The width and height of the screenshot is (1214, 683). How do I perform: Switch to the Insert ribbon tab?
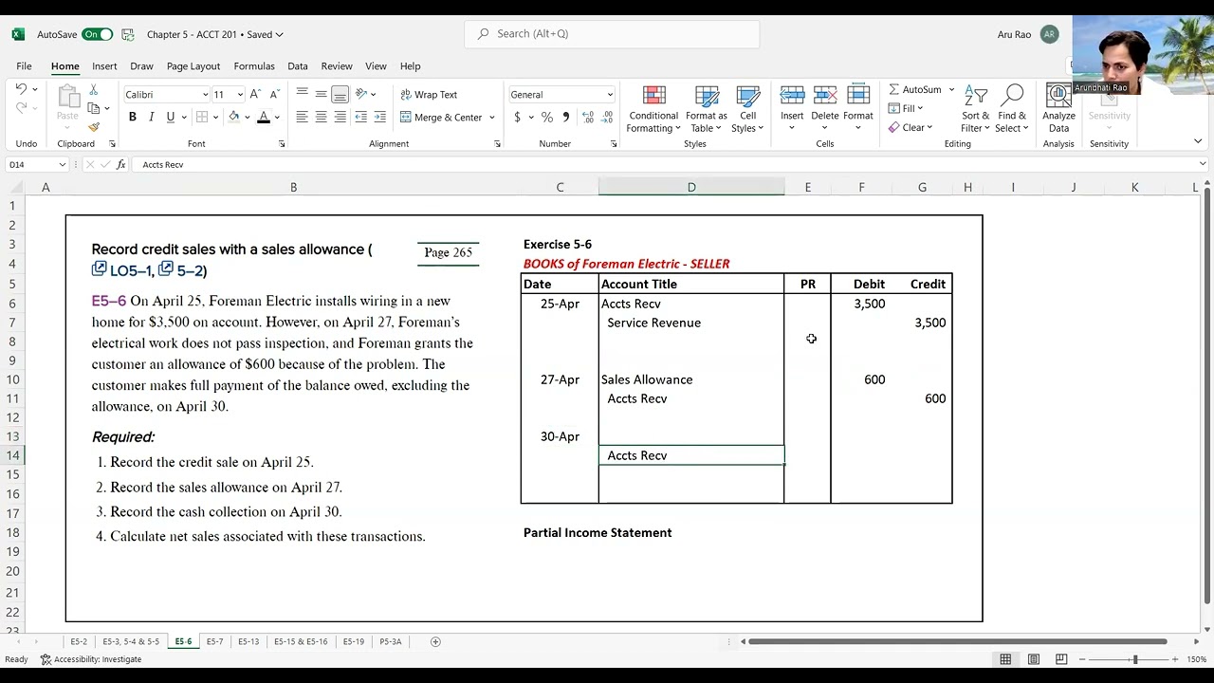point(104,66)
